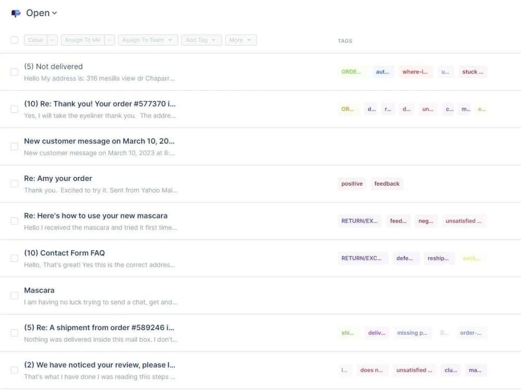This screenshot has height=390, width=521.
Task: Check the box for 'Contact Form FAQ' ticket
Action: [x=14, y=258]
